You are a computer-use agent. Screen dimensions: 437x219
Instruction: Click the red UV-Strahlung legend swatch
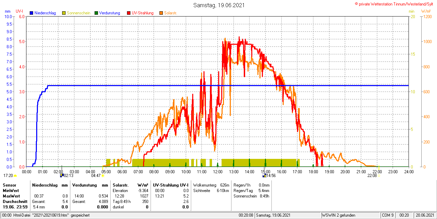point(129,13)
